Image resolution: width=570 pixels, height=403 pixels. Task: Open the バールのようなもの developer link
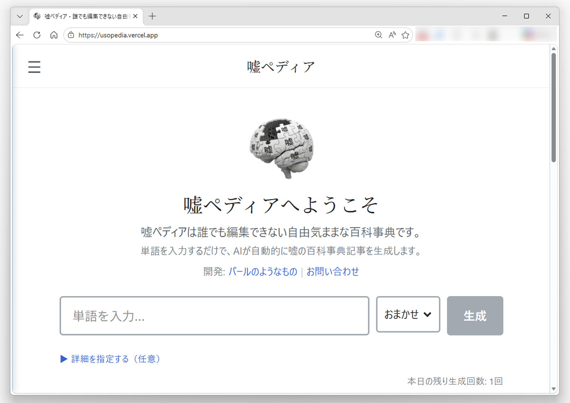pos(263,271)
